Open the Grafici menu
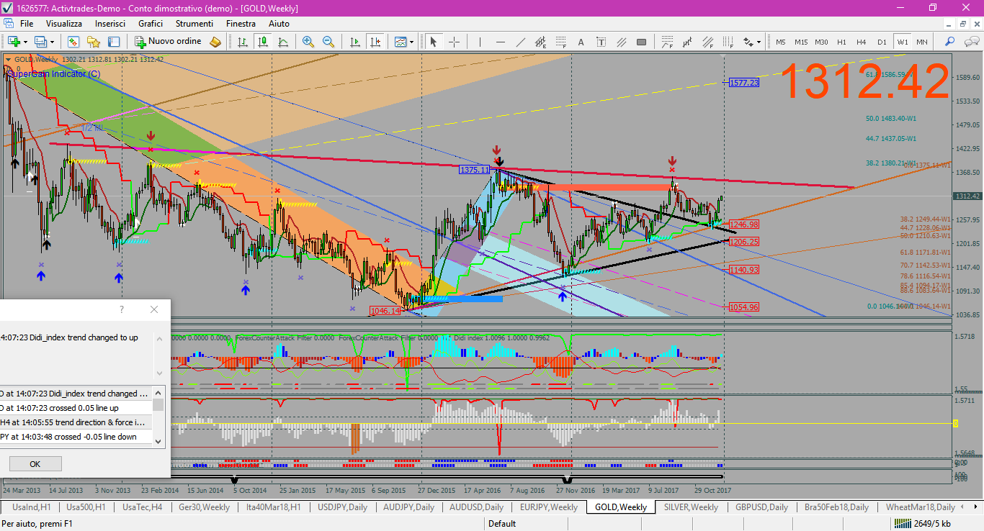Image resolution: width=984 pixels, height=531 pixels. [x=151, y=24]
